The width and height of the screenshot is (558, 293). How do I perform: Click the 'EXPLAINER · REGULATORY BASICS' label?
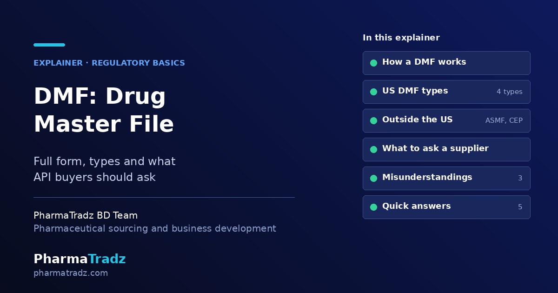[x=109, y=63]
